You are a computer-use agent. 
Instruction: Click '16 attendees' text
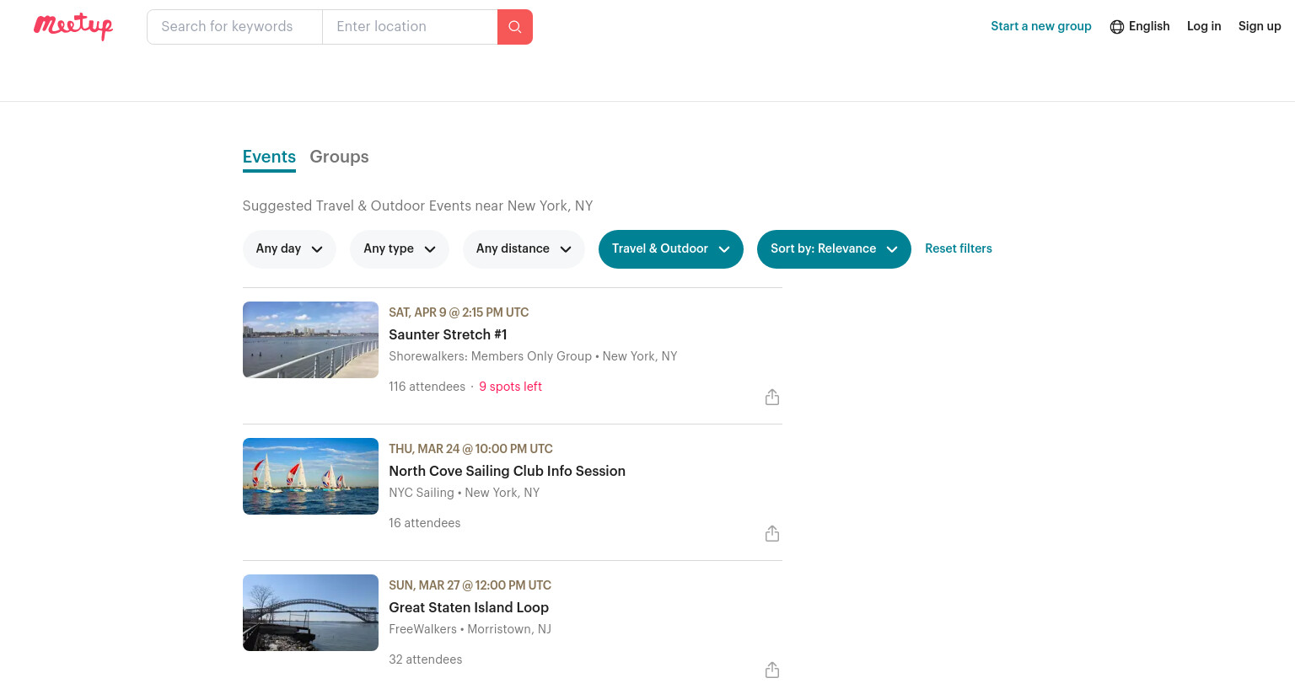click(x=424, y=523)
